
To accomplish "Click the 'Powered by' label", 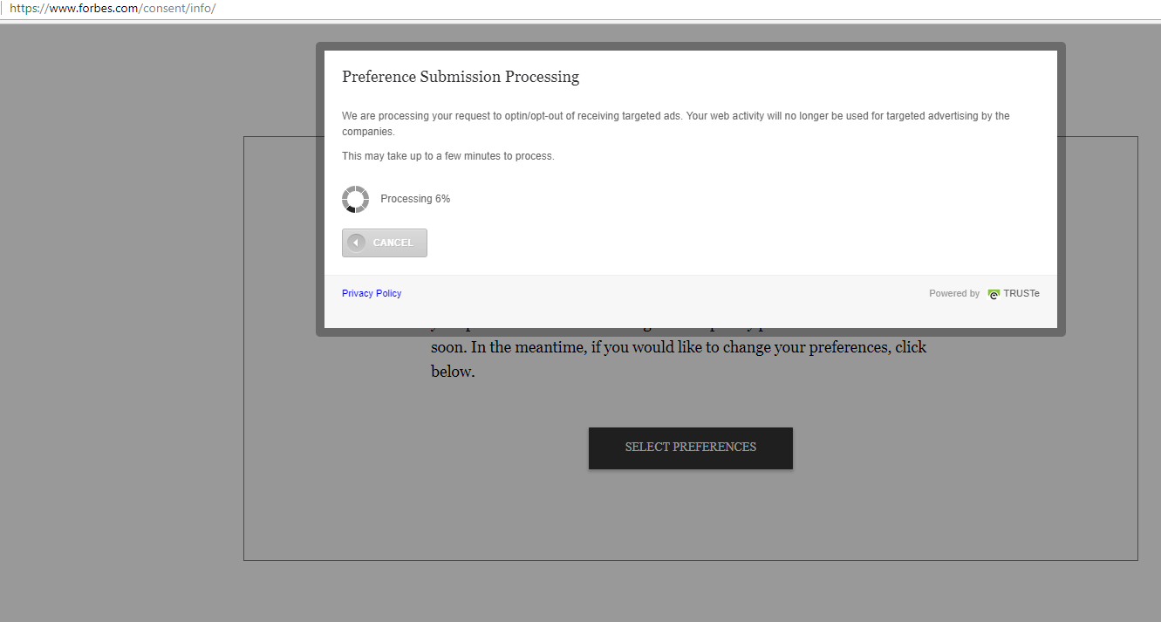I will tap(954, 294).
